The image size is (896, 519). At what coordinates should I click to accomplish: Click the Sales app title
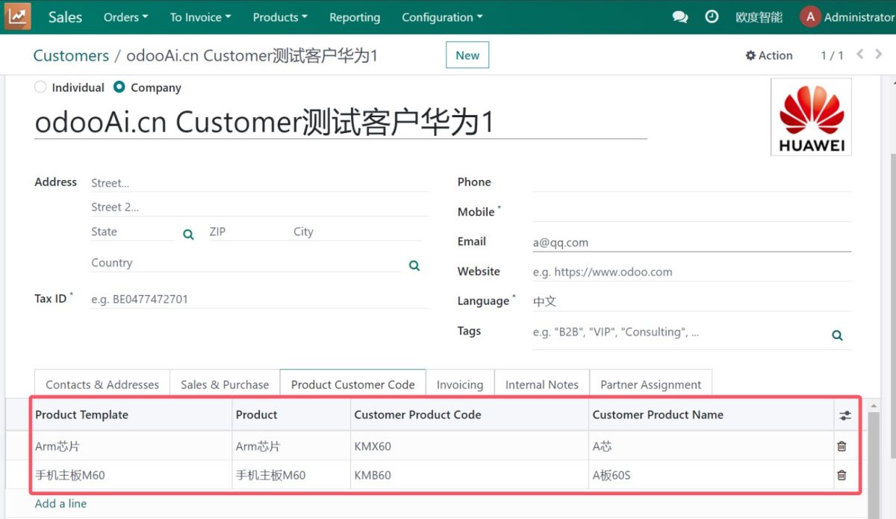click(x=65, y=17)
